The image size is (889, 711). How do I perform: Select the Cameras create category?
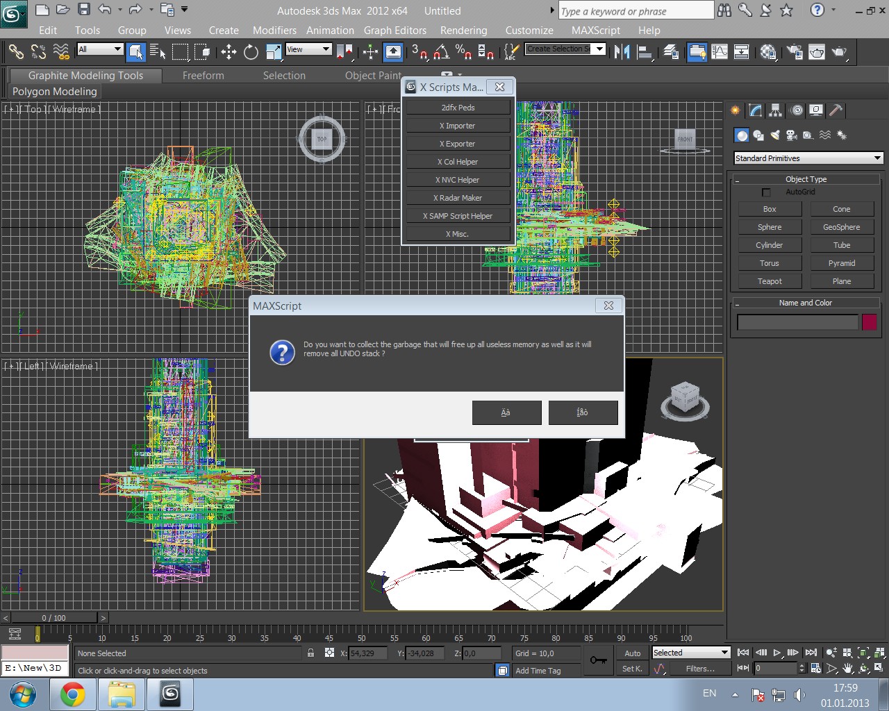[x=792, y=135]
